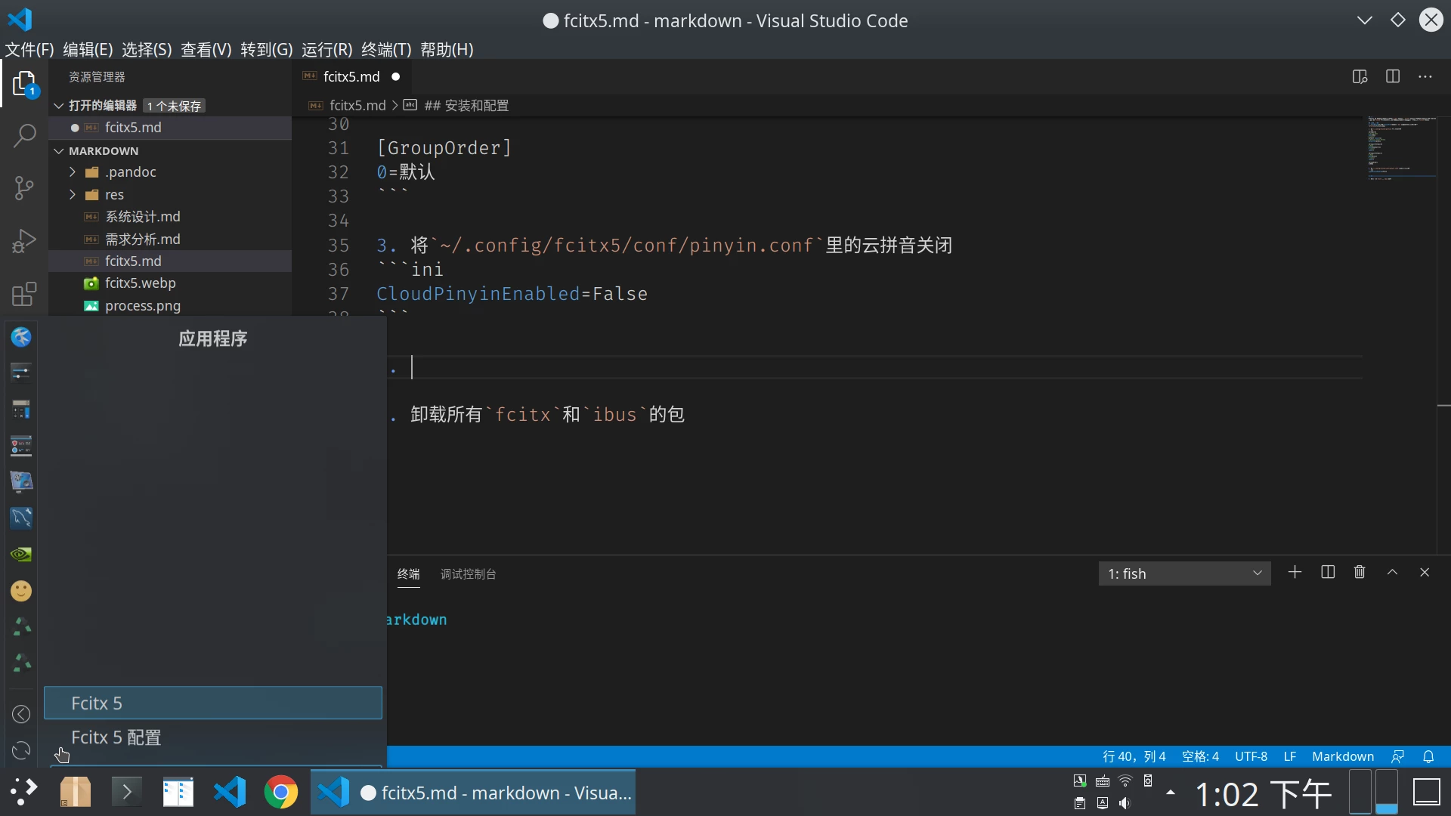1451x816 pixels.
Task: Open Run and Debug view
Action: click(24, 241)
